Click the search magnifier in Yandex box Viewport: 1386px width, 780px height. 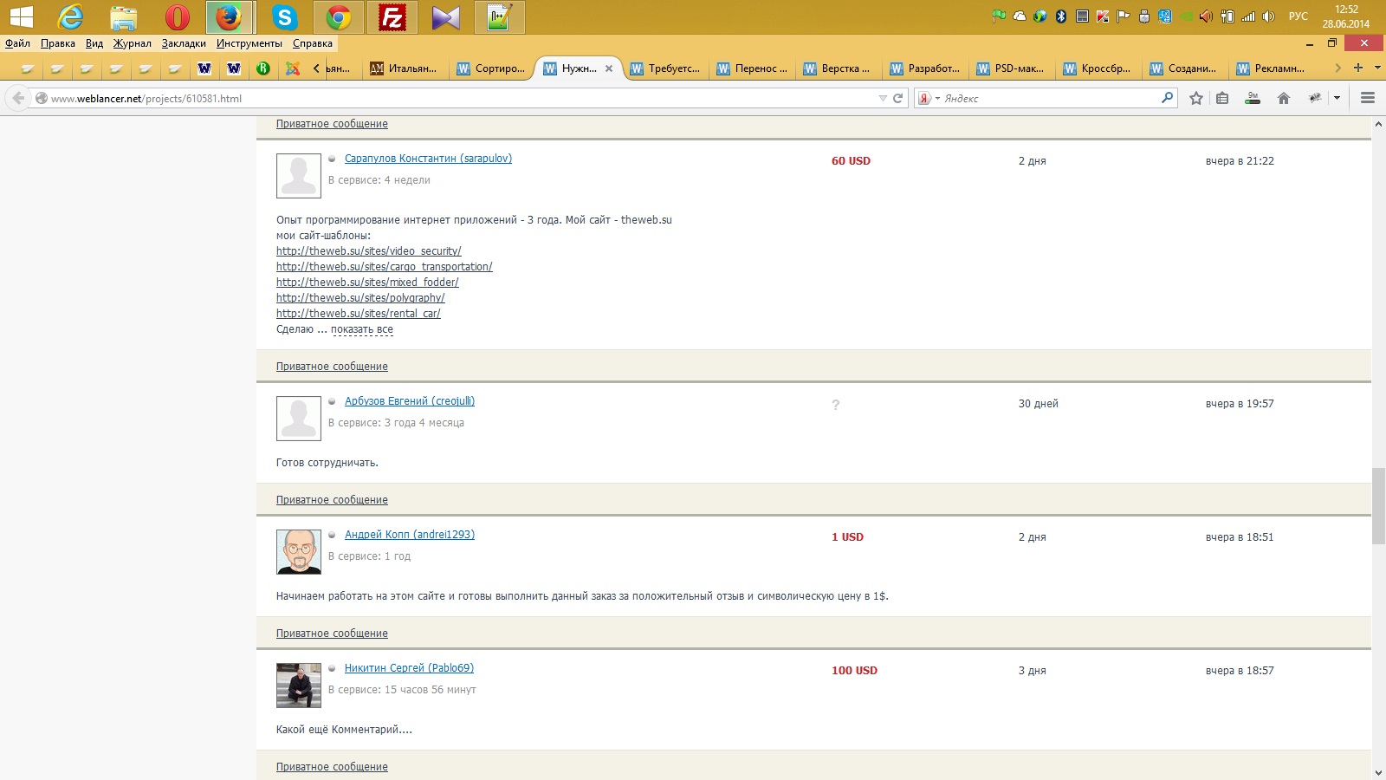(1167, 98)
